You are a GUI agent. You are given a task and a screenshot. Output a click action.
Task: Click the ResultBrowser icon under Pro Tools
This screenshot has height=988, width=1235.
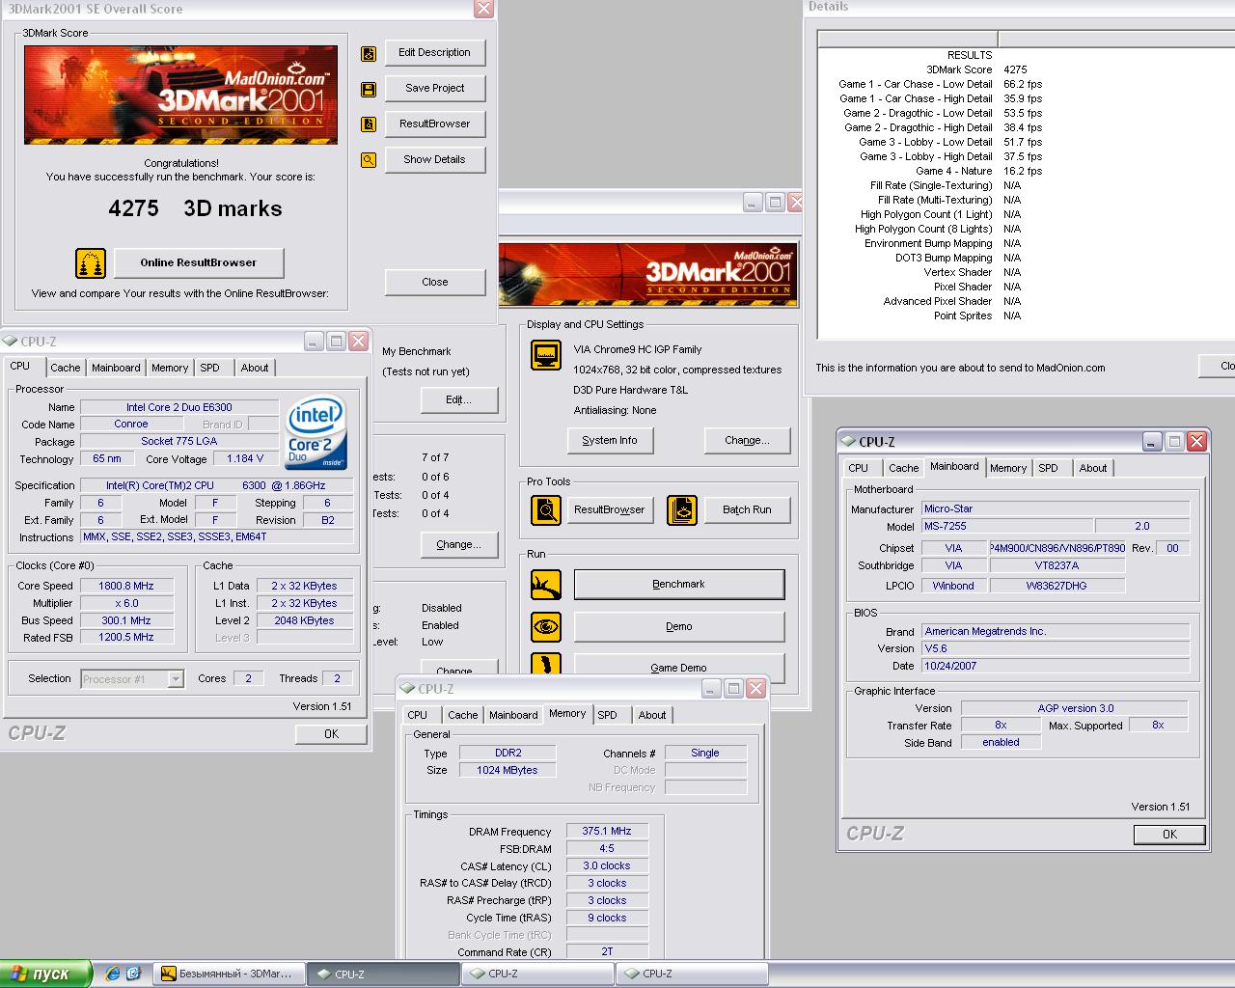546,509
